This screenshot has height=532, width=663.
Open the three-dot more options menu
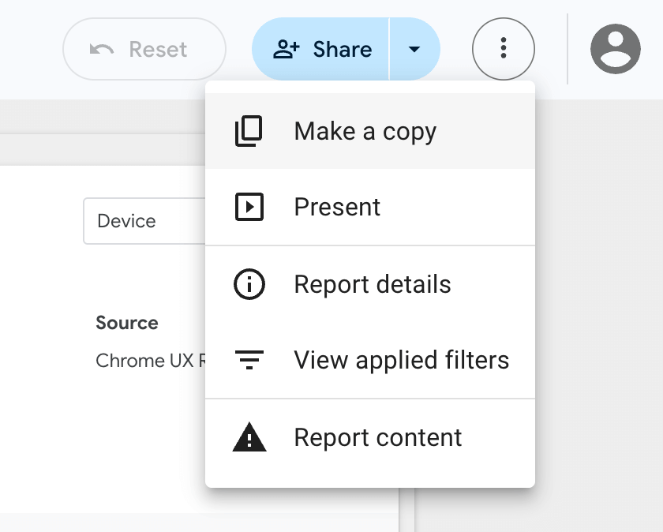504,49
